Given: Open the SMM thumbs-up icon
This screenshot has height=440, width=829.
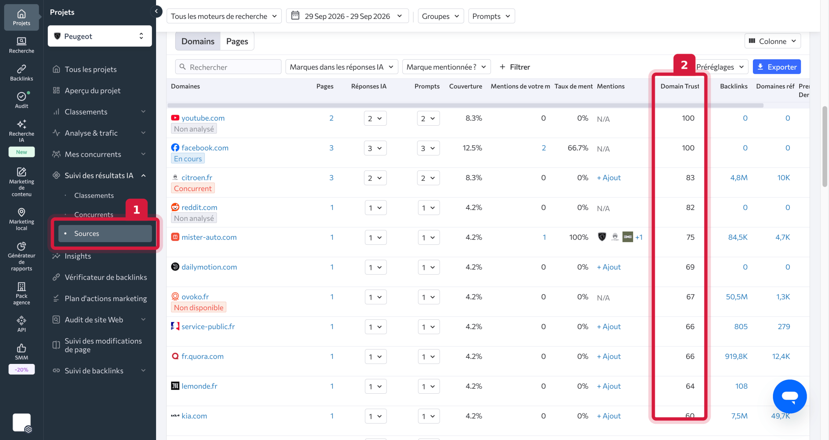Looking at the screenshot, I should (21, 352).
